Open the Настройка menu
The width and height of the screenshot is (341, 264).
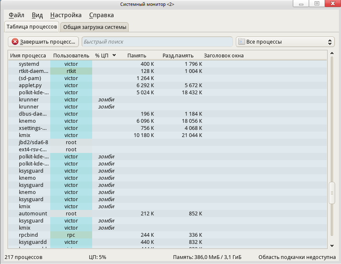click(x=66, y=15)
